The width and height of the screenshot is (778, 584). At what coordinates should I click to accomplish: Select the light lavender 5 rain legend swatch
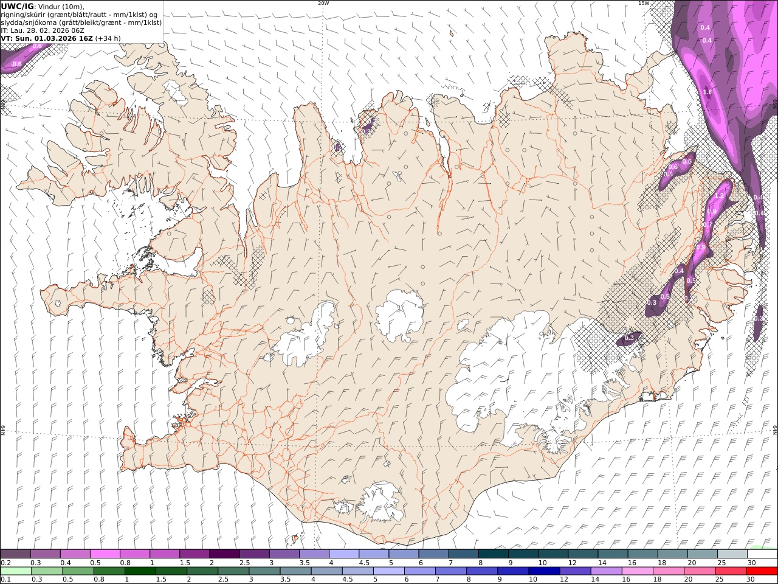click(388, 571)
